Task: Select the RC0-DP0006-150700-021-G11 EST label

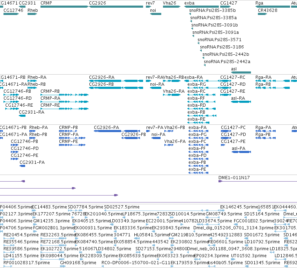Action: point(136,263)
